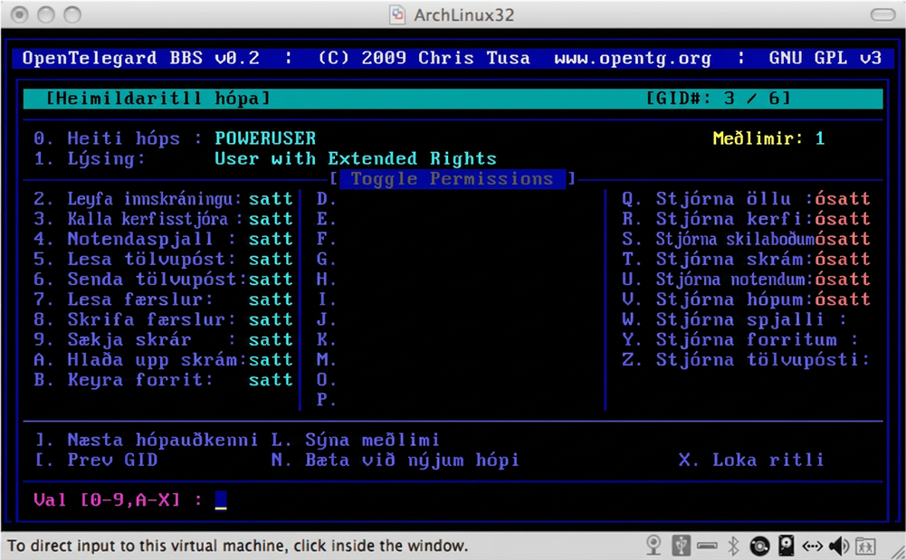Toggle 'Lesa færslur' permission value satt
906x560 pixels.
[271, 299]
